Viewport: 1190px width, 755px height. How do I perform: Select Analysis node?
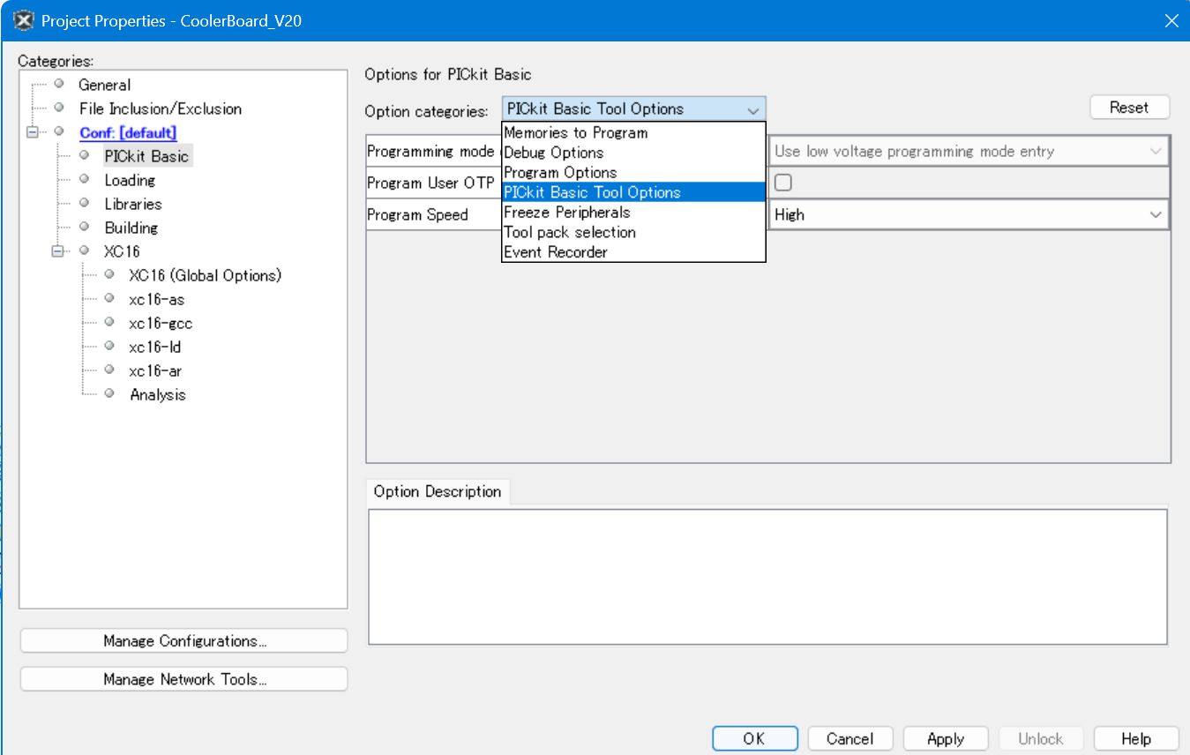point(158,394)
